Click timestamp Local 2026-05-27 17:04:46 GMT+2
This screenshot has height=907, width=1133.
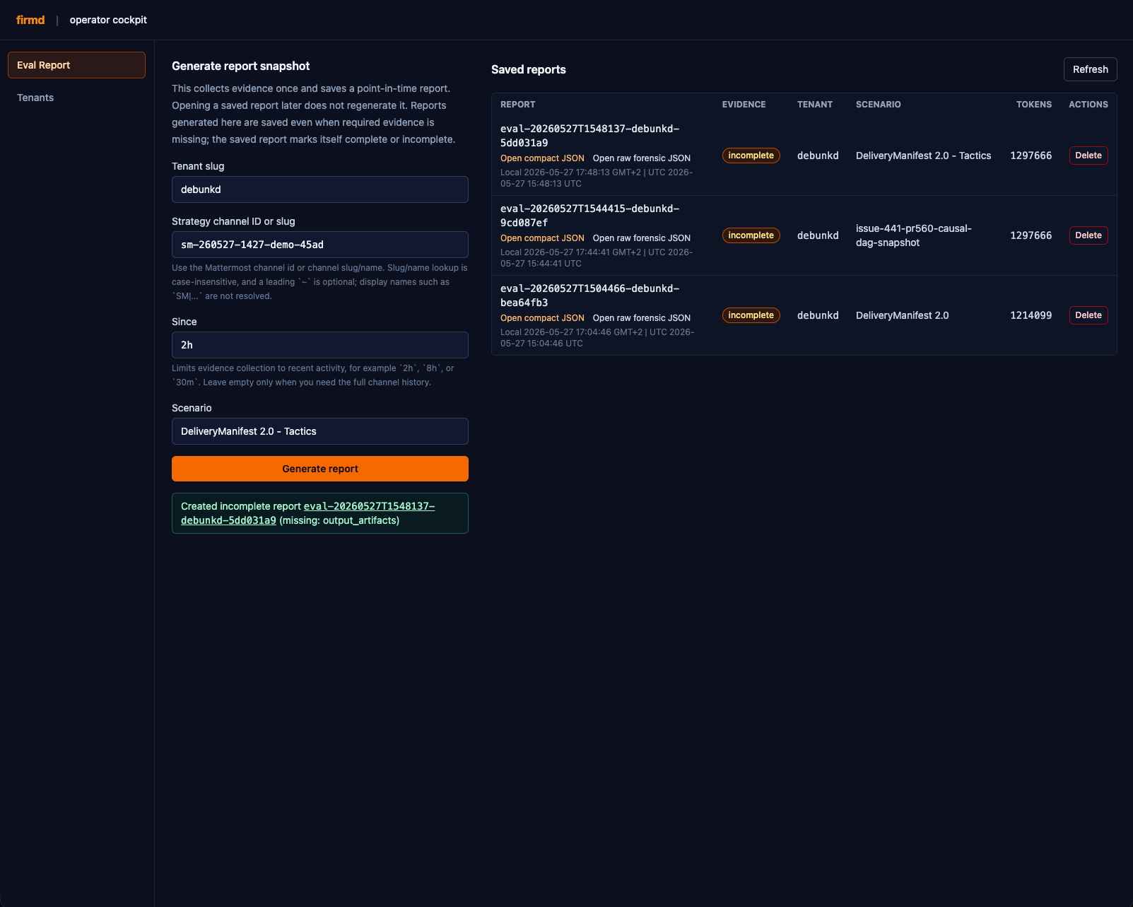pyautogui.click(x=571, y=332)
